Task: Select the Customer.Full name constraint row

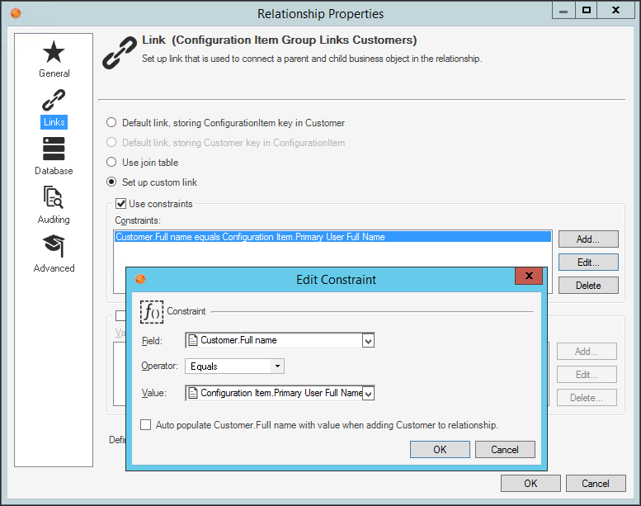Action: (332, 237)
